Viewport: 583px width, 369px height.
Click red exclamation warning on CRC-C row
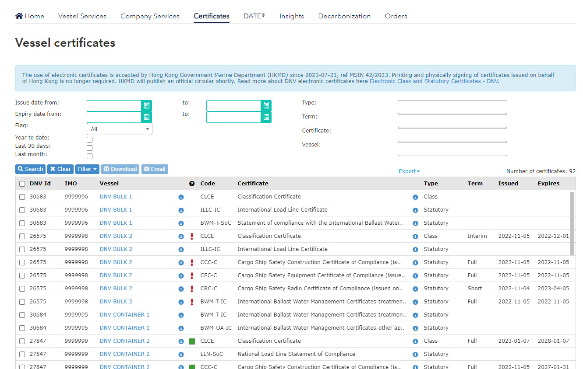(192, 289)
